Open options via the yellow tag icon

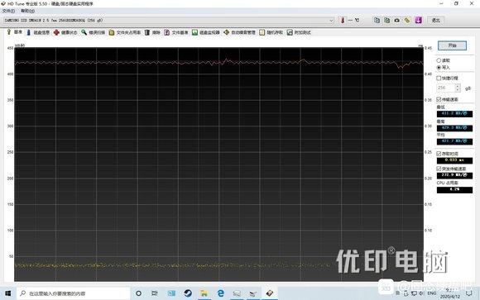(407, 20)
